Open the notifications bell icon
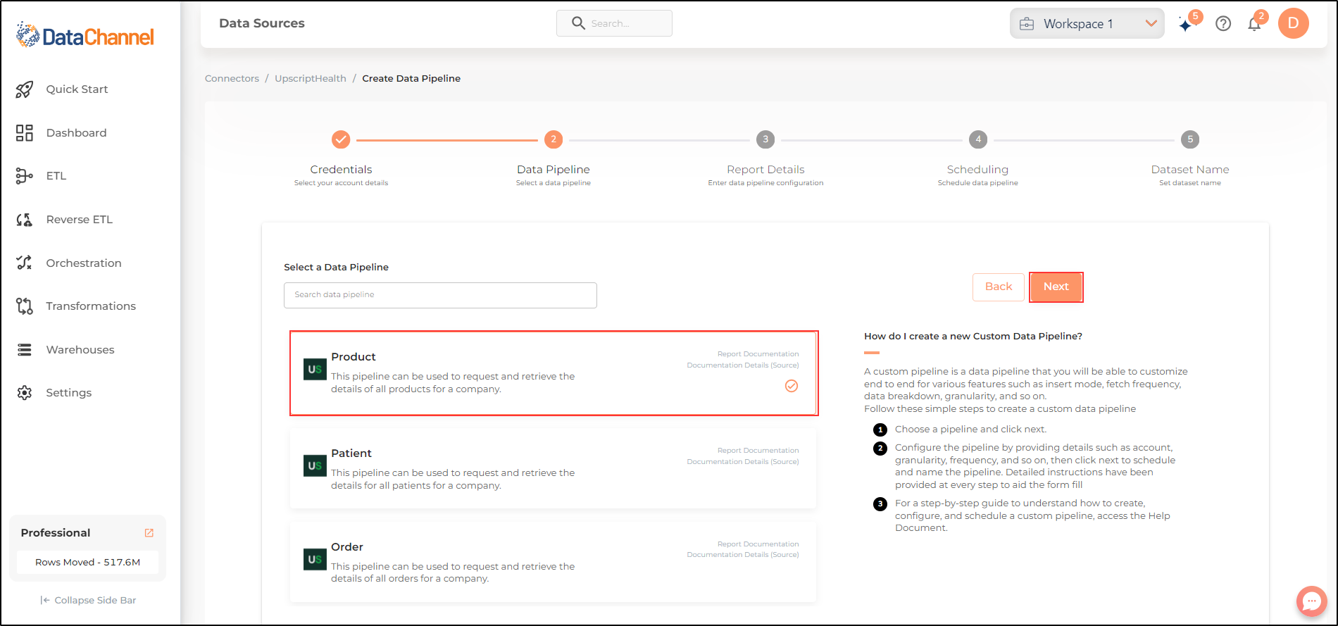 pyautogui.click(x=1254, y=25)
